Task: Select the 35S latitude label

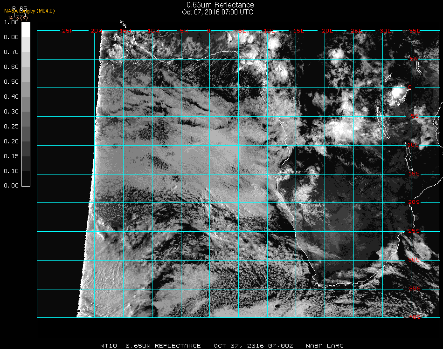Action: 415,289
